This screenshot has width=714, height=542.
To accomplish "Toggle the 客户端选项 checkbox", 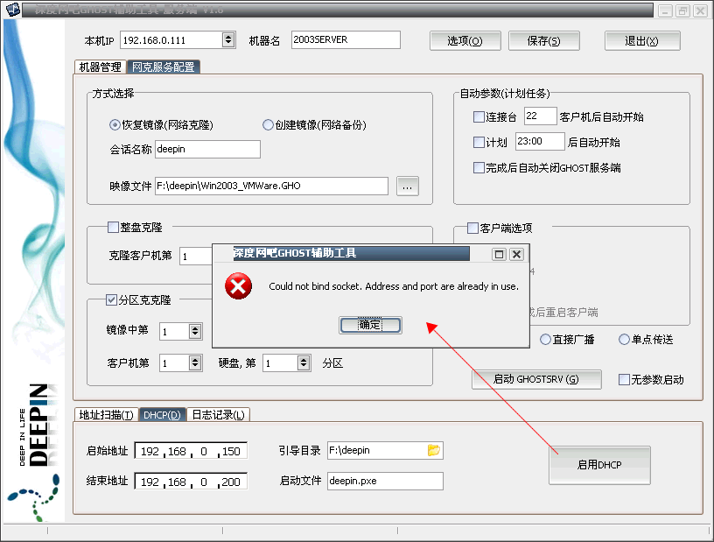I will [x=472, y=228].
